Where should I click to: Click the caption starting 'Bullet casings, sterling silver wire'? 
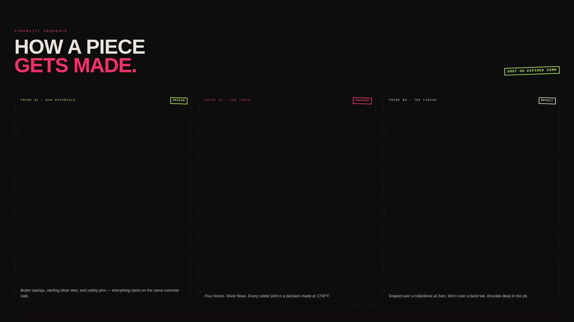point(100,293)
